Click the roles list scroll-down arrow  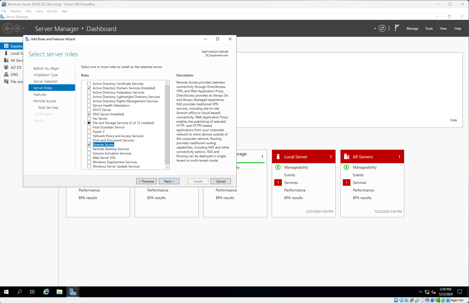point(167,167)
